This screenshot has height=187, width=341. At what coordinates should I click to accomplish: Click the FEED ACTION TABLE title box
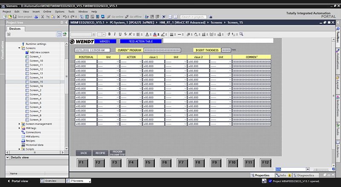(x=141, y=41)
